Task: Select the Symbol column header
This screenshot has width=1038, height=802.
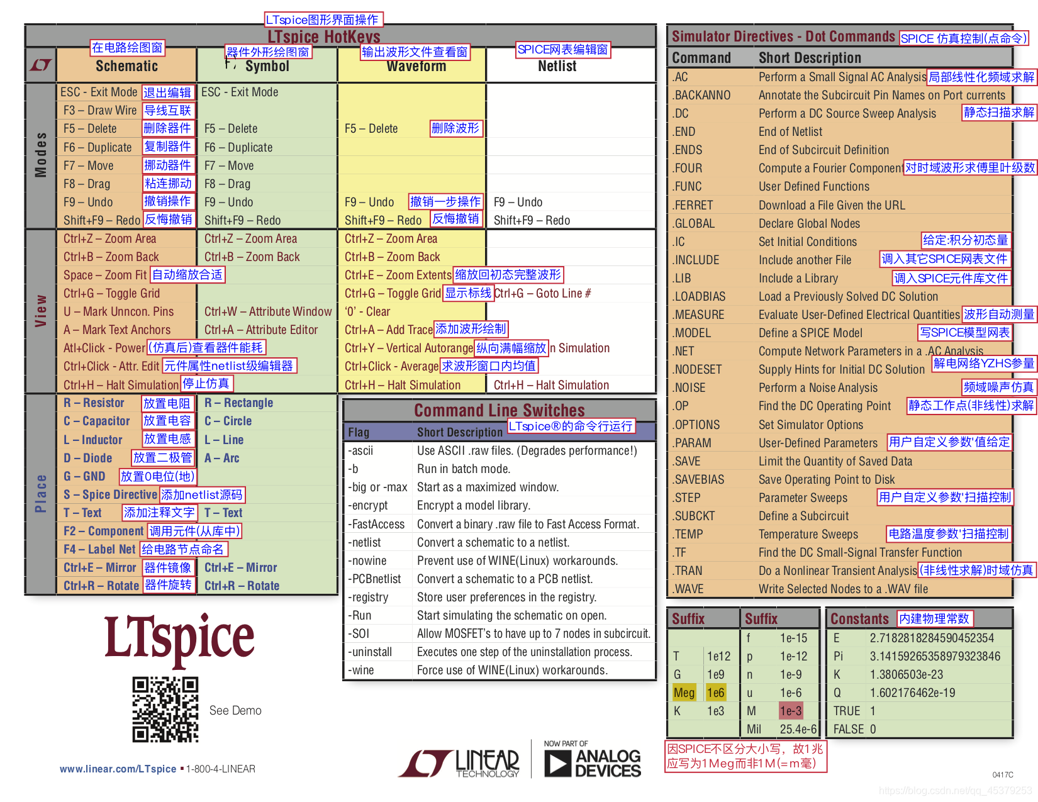Action: (267, 66)
